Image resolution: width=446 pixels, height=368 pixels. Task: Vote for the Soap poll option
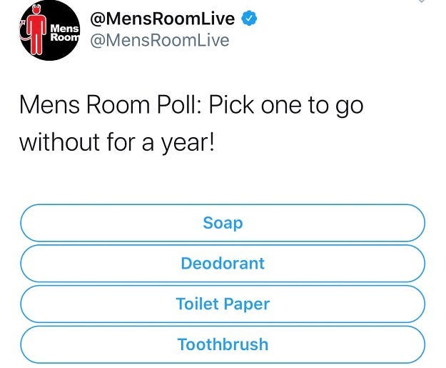click(223, 223)
